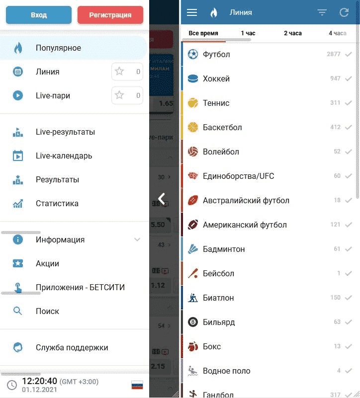Screen dimensions: 360x398
Task: Click the Поиск magnifier icon
Action: 17,311
